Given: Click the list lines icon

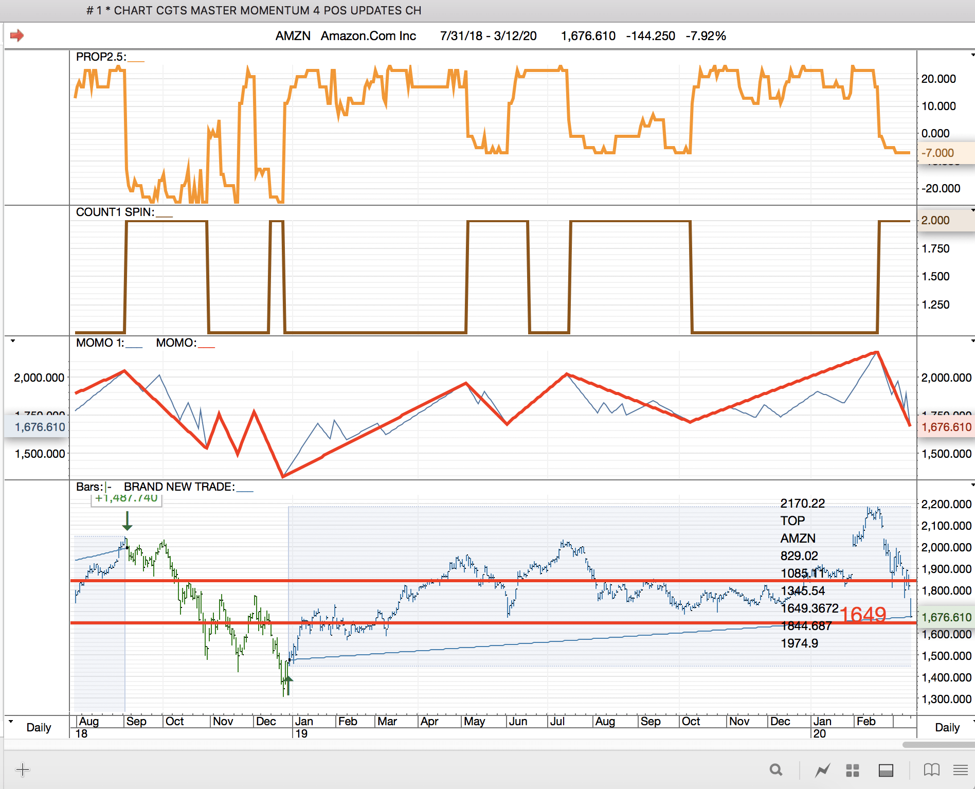Looking at the screenshot, I should (960, 770).
